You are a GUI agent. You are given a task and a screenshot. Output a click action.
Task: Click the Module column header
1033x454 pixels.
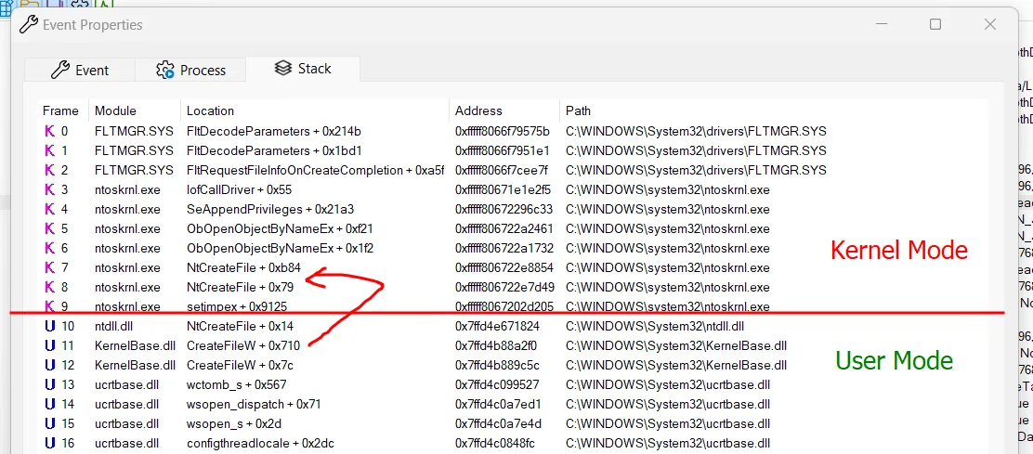pos(115,110)
